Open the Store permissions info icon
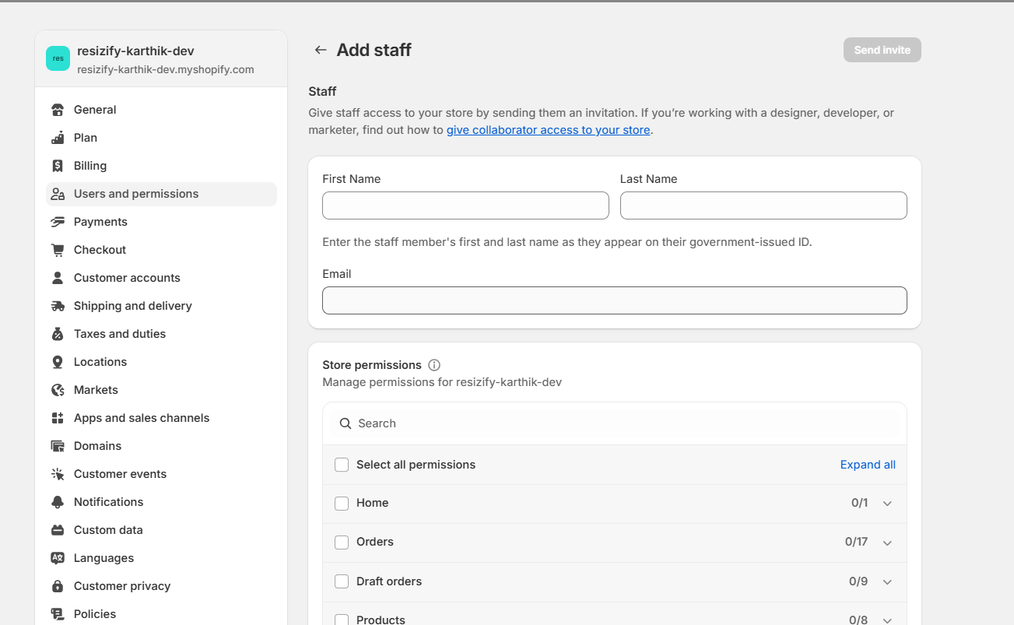1014x625 pixels. tap(433, 364)
